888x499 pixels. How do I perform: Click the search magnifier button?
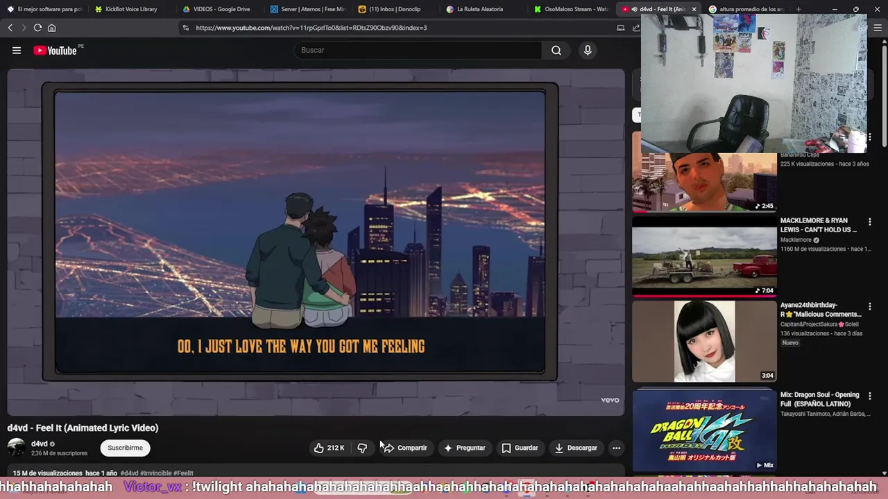pyautogui.click(x=556, y=50)
